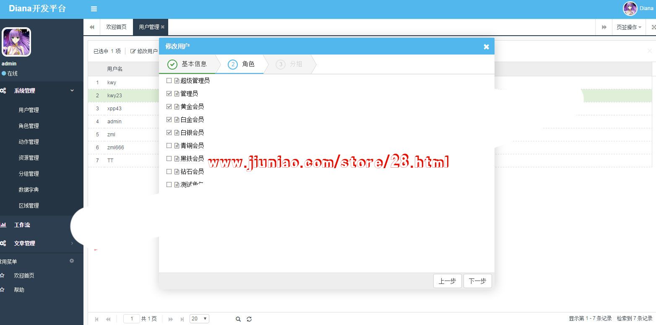Switch to the 欢迎首页 tab
The height and width of the screenshot is (325, 656).
pos(116,27)
